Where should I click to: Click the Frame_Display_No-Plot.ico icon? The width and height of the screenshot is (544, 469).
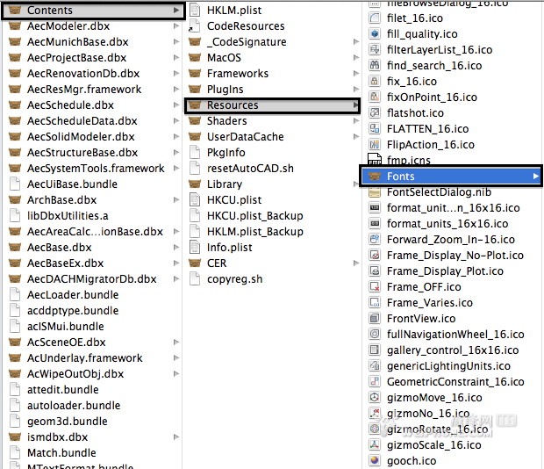pyautogui.click(x=375, y=256)
